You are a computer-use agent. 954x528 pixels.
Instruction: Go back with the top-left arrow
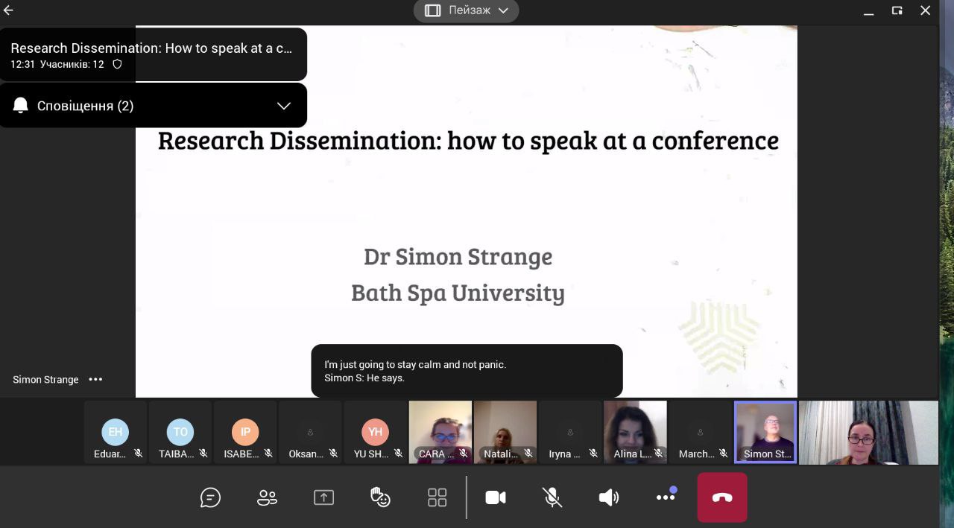(x=9, y=10)
